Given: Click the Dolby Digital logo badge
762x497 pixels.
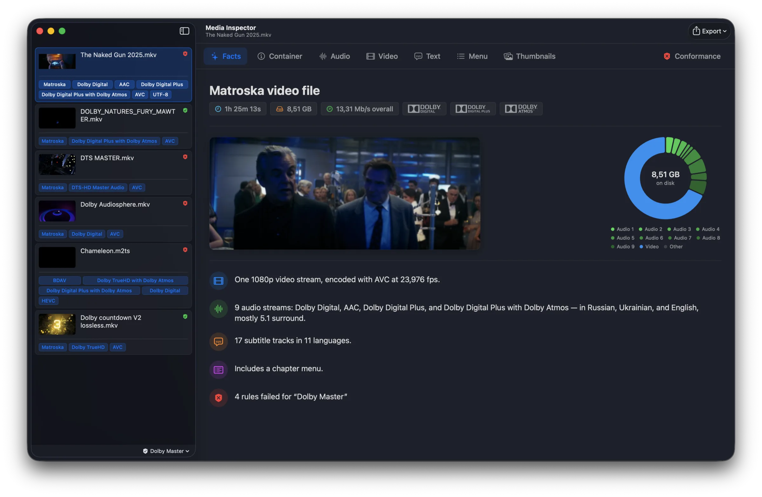Looking at the screenshot, I should [424, 109].
